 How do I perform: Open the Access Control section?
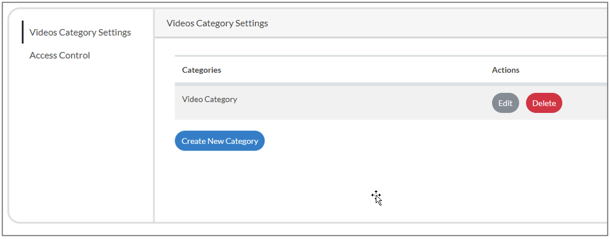click(x=60, y=55)
